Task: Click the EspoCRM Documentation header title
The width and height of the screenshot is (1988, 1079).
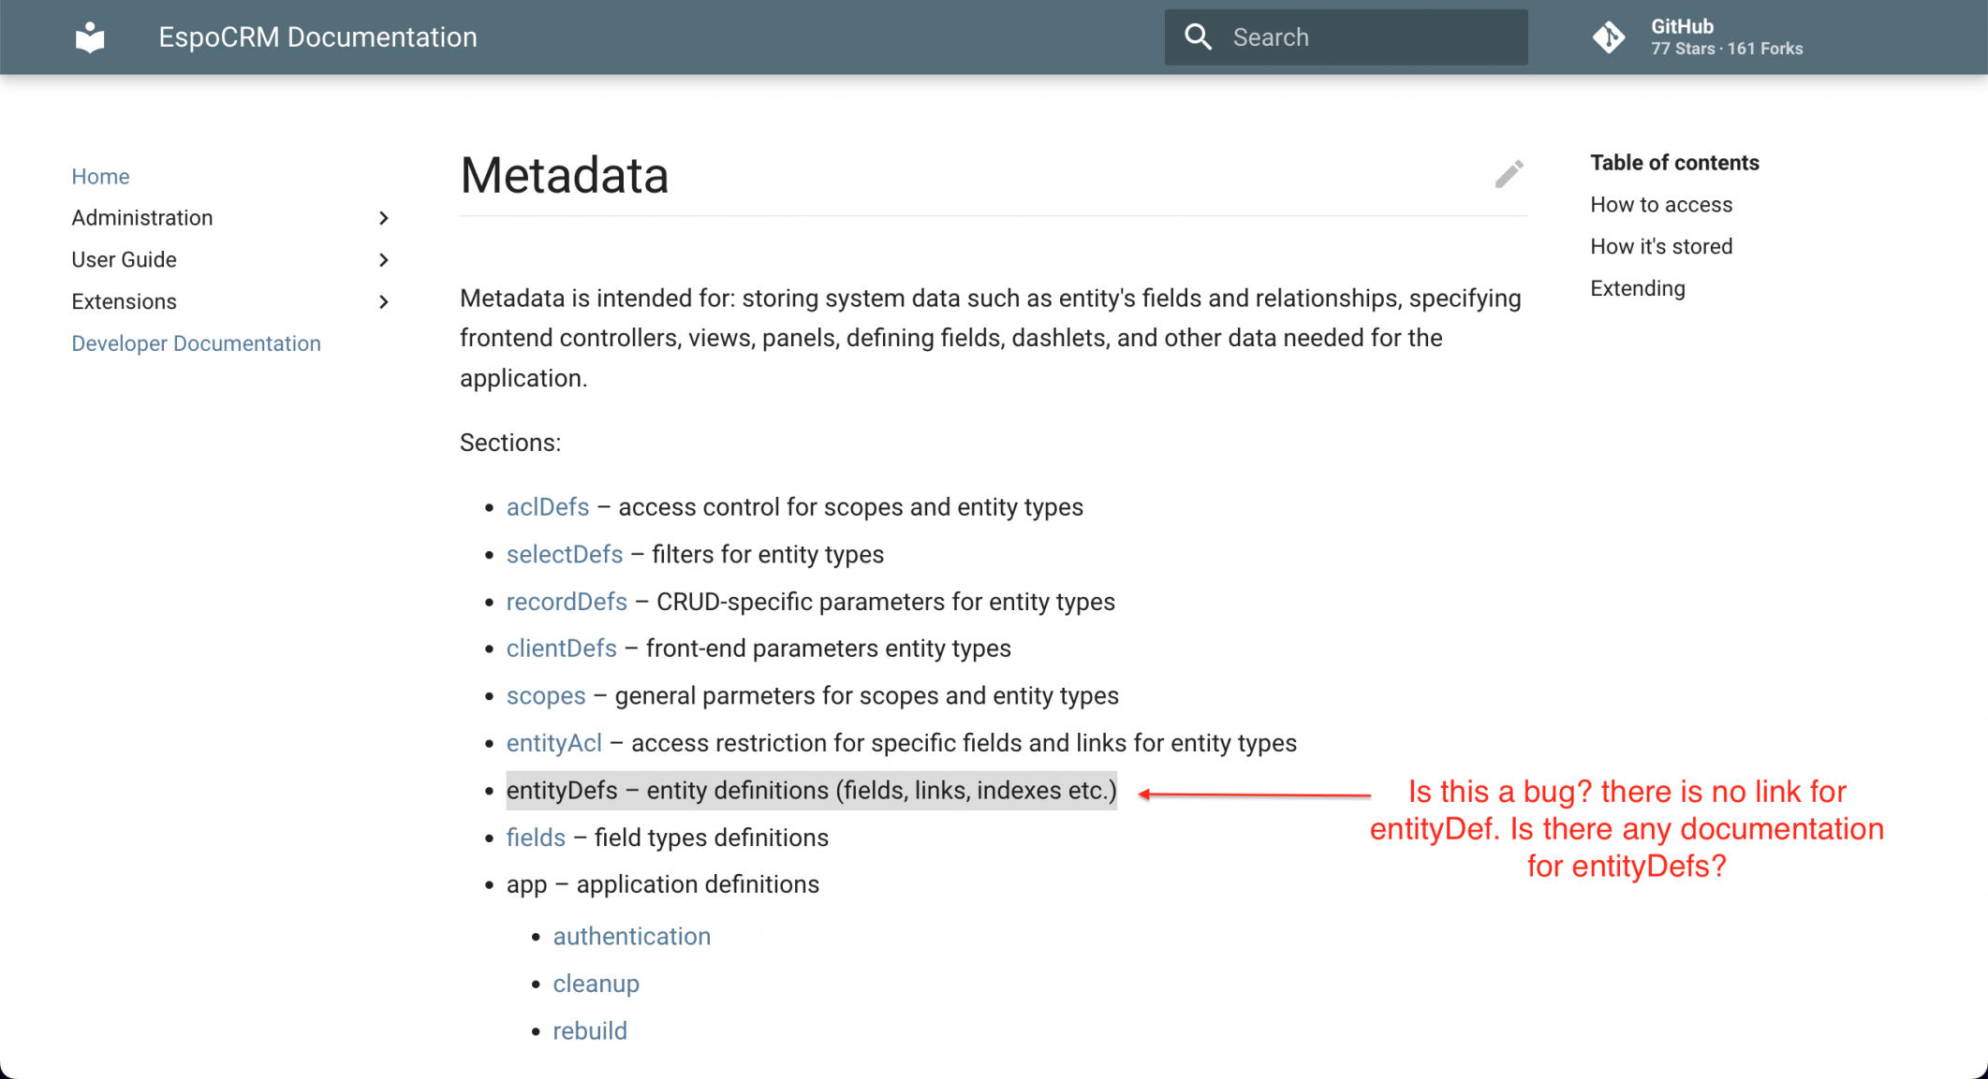Action: [317, 37]
